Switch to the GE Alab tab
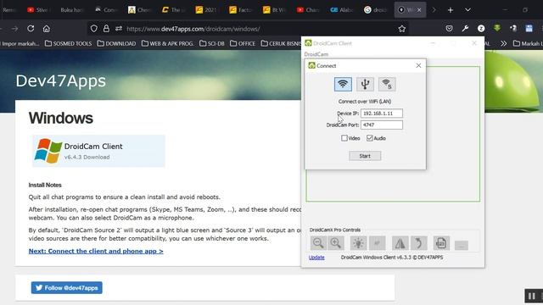The height and width of the screenshot is (305, 543). point(341,10)
